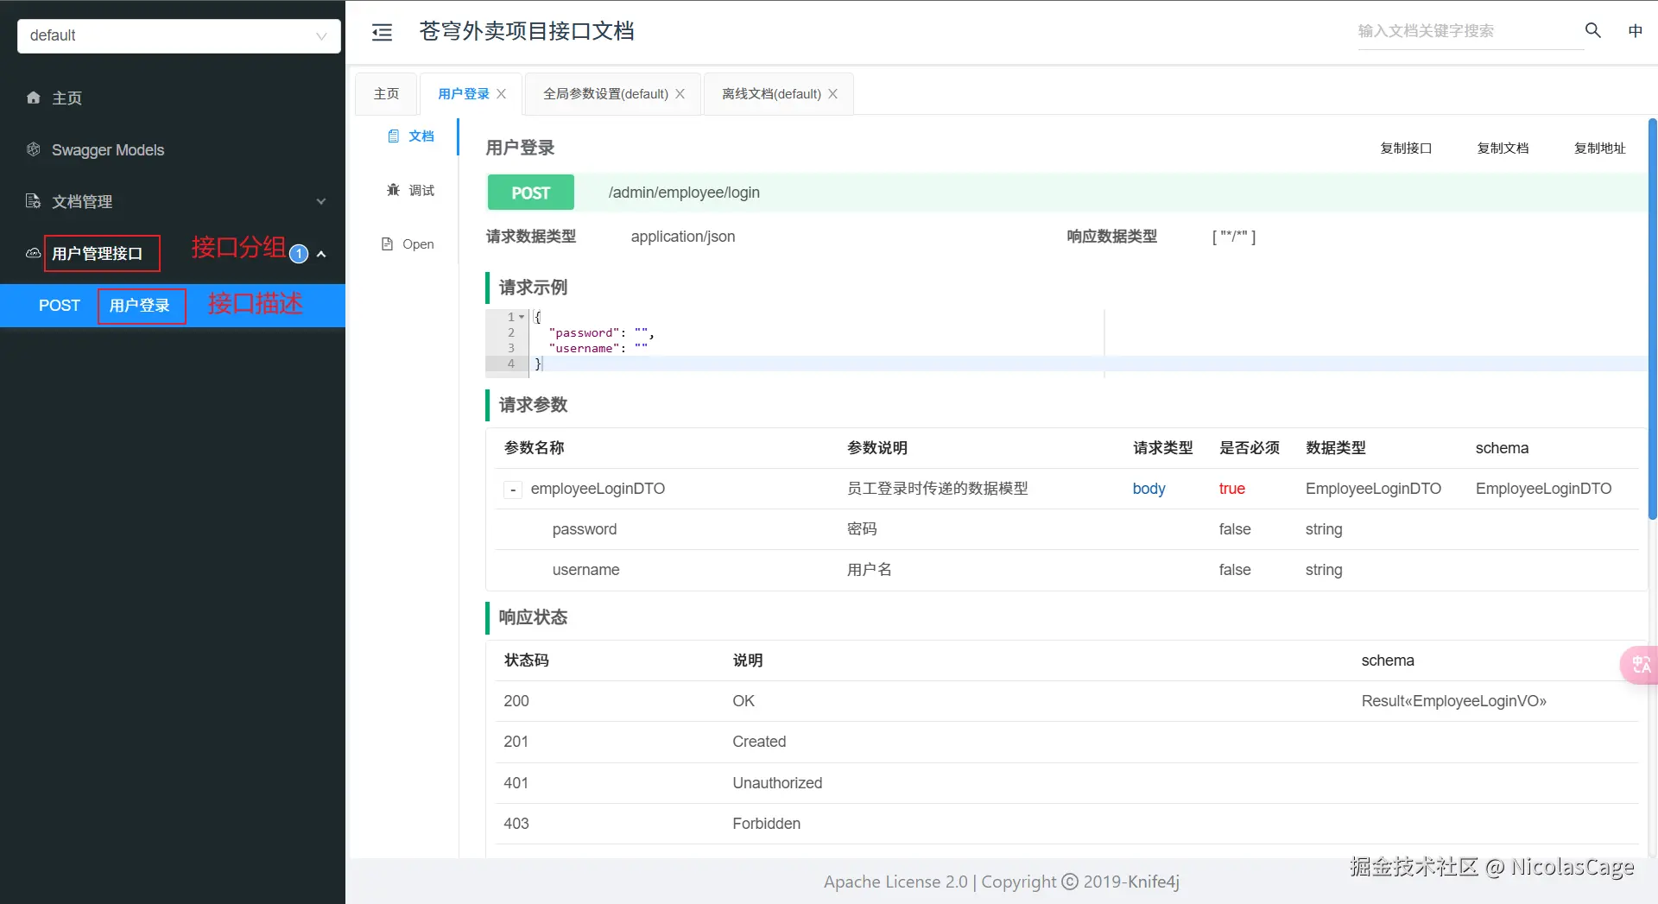Click the 复制接口 button

pyautogui.click(x=1406, y=148)
